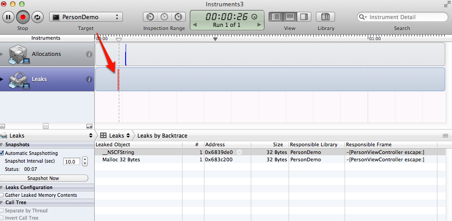Viewport: 452px width, 221px height.
Task: Open info for the Allocations instrument
Action: coord(89,54)
